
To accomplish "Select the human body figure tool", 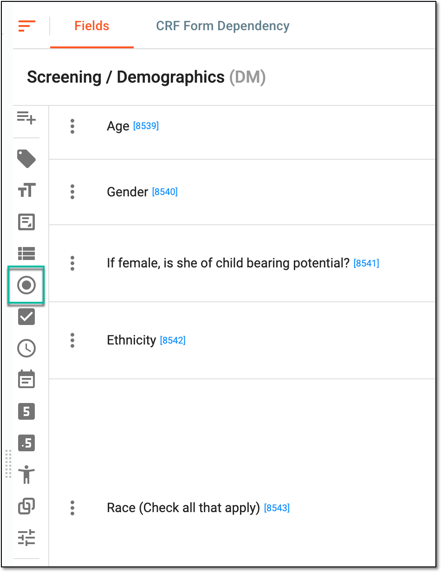I will (26, 474).
